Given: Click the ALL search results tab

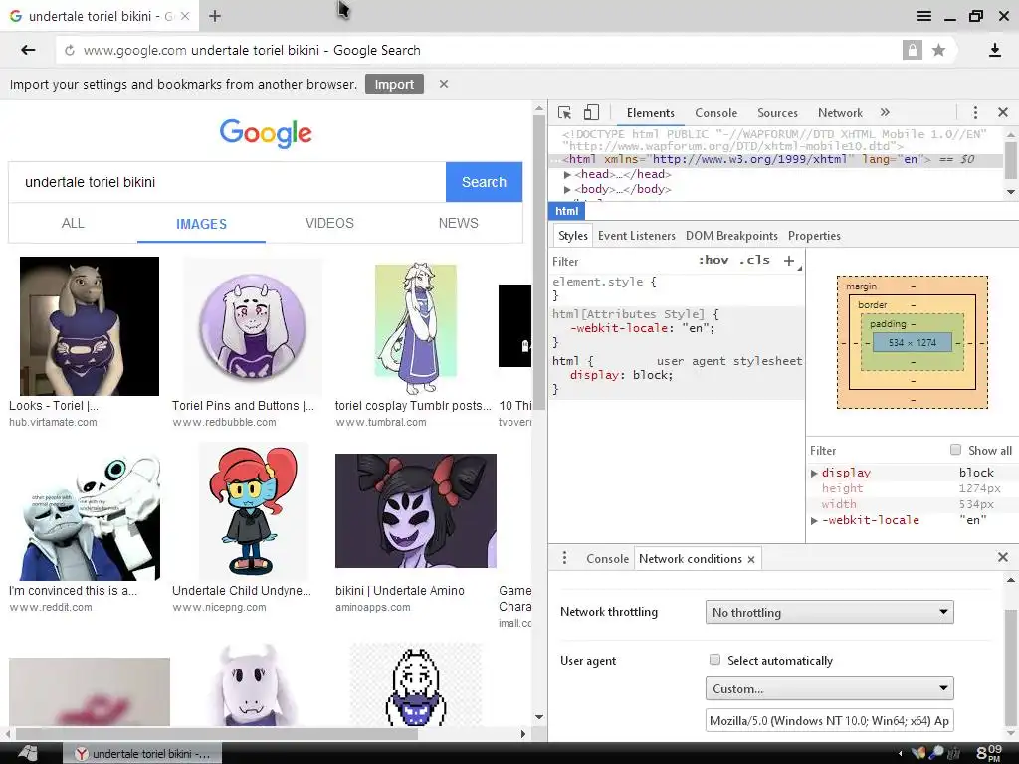Looking at the screenshot, I should pyautogui.click(x=73, y=223).
